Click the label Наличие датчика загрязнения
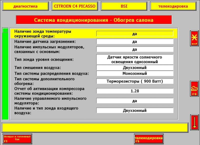The width and height of the screenshot is (200, 145). tap(45, 42)
